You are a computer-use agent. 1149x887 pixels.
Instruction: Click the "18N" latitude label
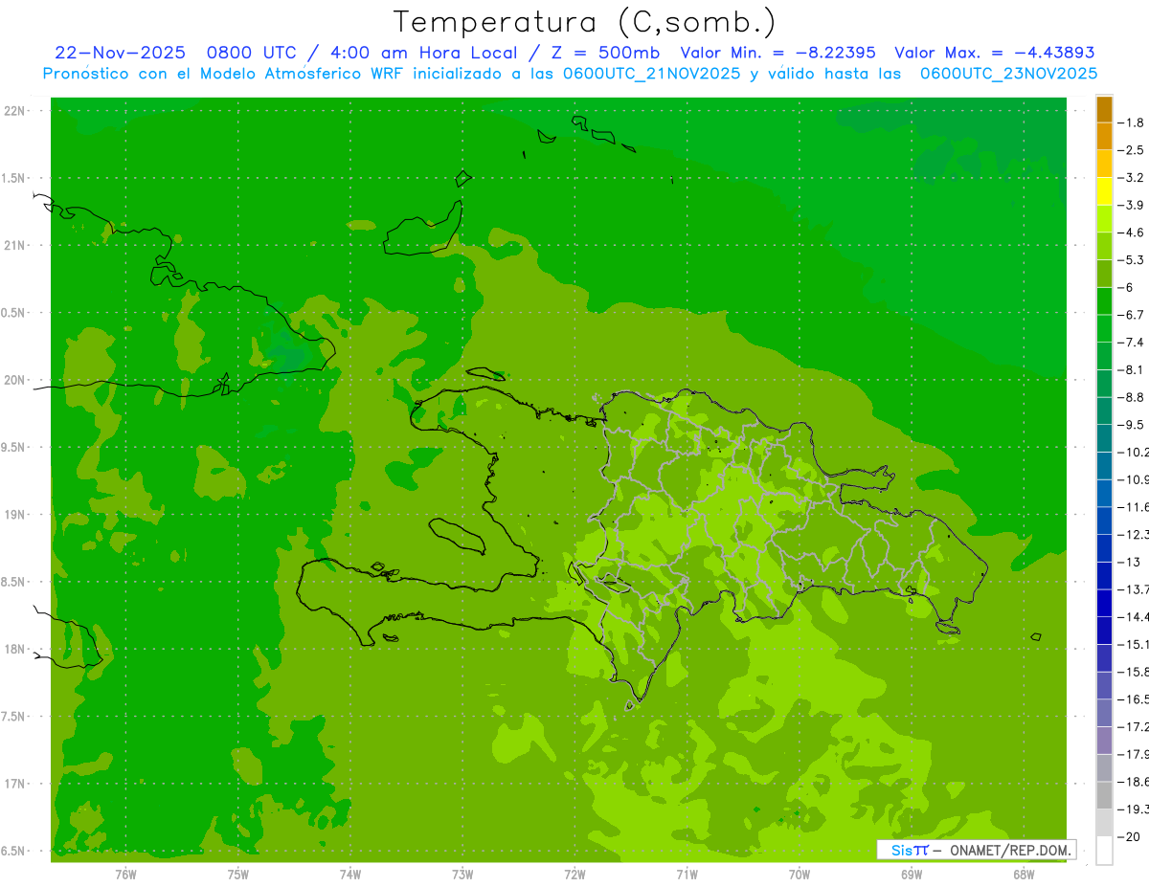point(15,649)
